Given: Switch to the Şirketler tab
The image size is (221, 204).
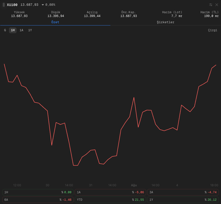Looking at the screenshot, I should [x=165, y=22].
